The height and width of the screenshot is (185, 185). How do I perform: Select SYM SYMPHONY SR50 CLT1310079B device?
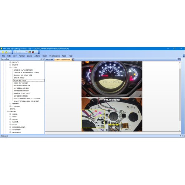27,98
